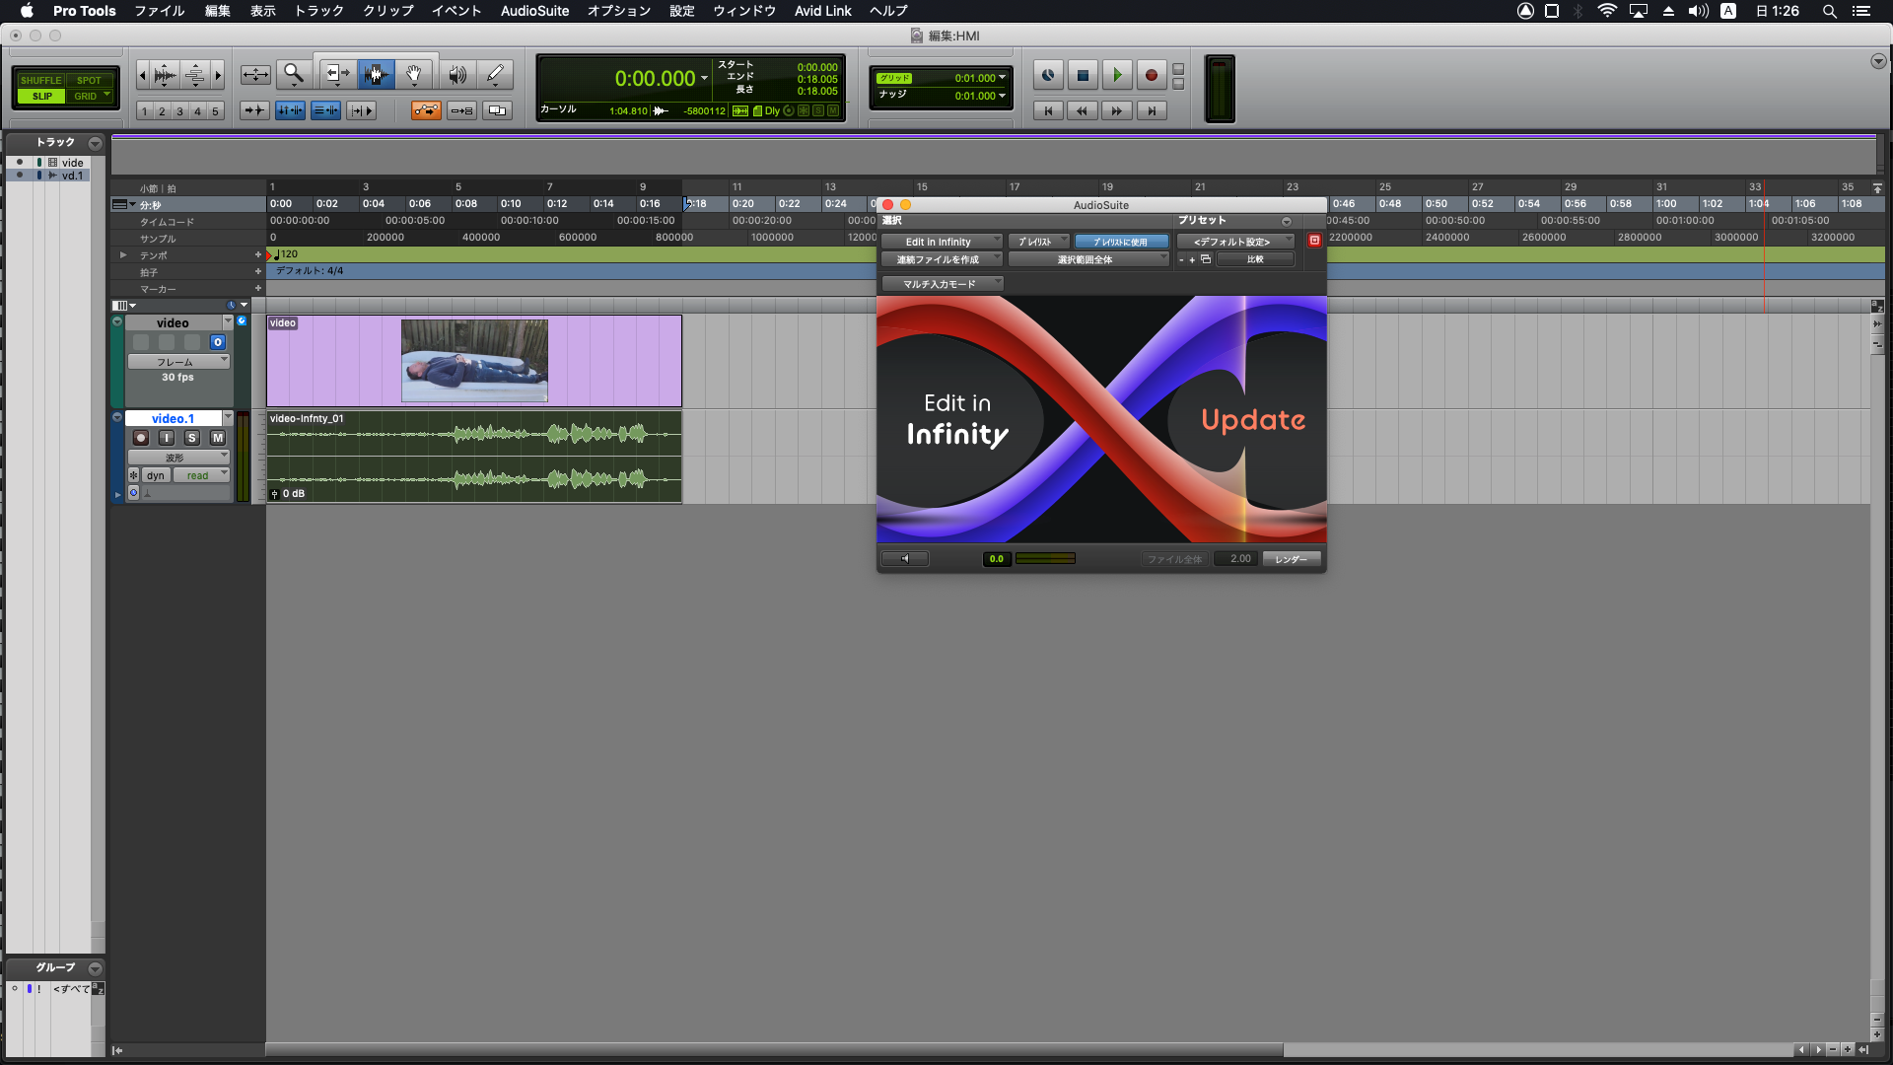The height and width of the screenshot is (1065, 1893).
Task: Open the デフォルト設定 preset dropdown
Action: [x=1235, y=242]
